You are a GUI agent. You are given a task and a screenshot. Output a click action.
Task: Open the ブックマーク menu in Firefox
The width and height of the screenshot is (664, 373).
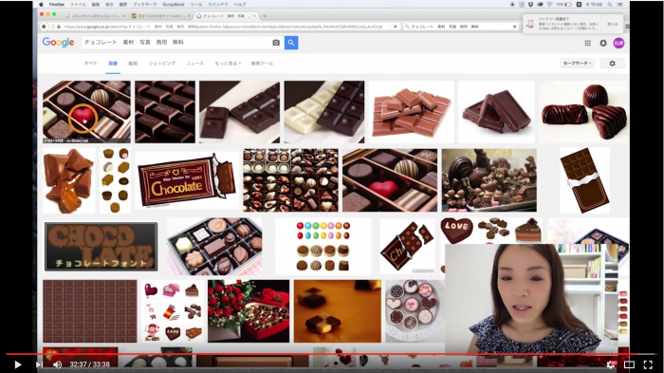(145, 4)
